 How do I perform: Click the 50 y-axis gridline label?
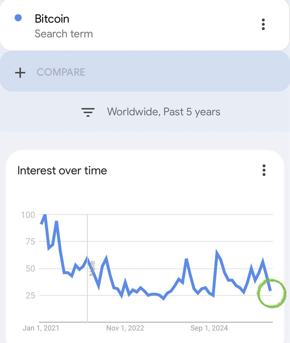pos(30,269)
